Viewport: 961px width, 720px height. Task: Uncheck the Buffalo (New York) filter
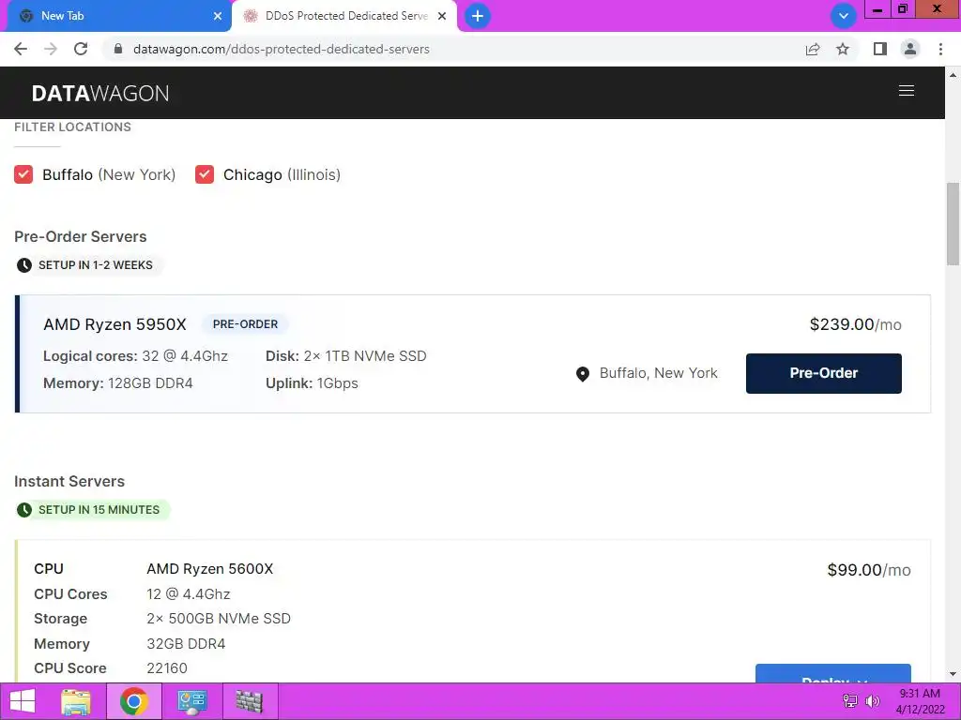pyautogui.click(x=23, y=174)
